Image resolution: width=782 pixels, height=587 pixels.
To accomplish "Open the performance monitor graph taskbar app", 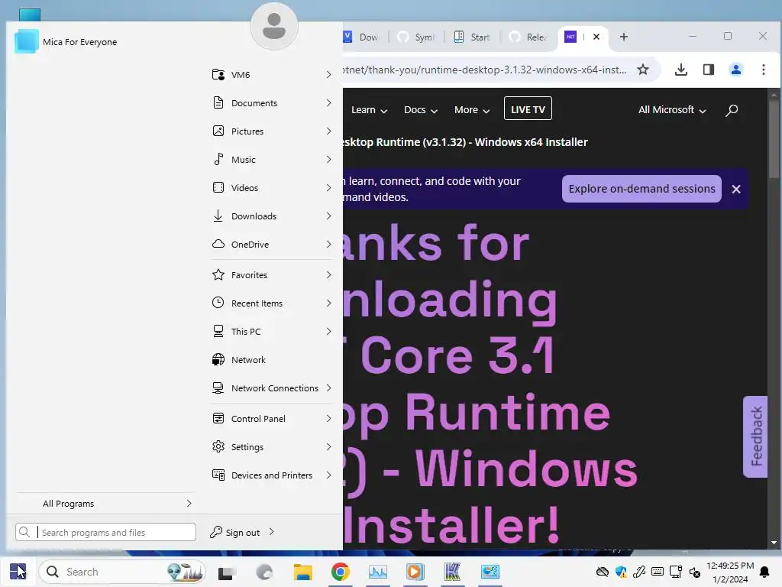I will (x=378, y=572).
